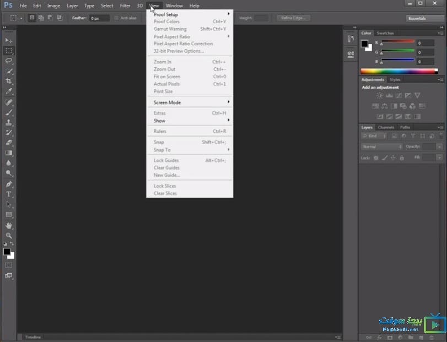Select the Quick Selection tool

tap(9, 70)
